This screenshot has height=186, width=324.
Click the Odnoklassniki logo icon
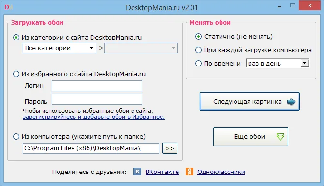190,172
